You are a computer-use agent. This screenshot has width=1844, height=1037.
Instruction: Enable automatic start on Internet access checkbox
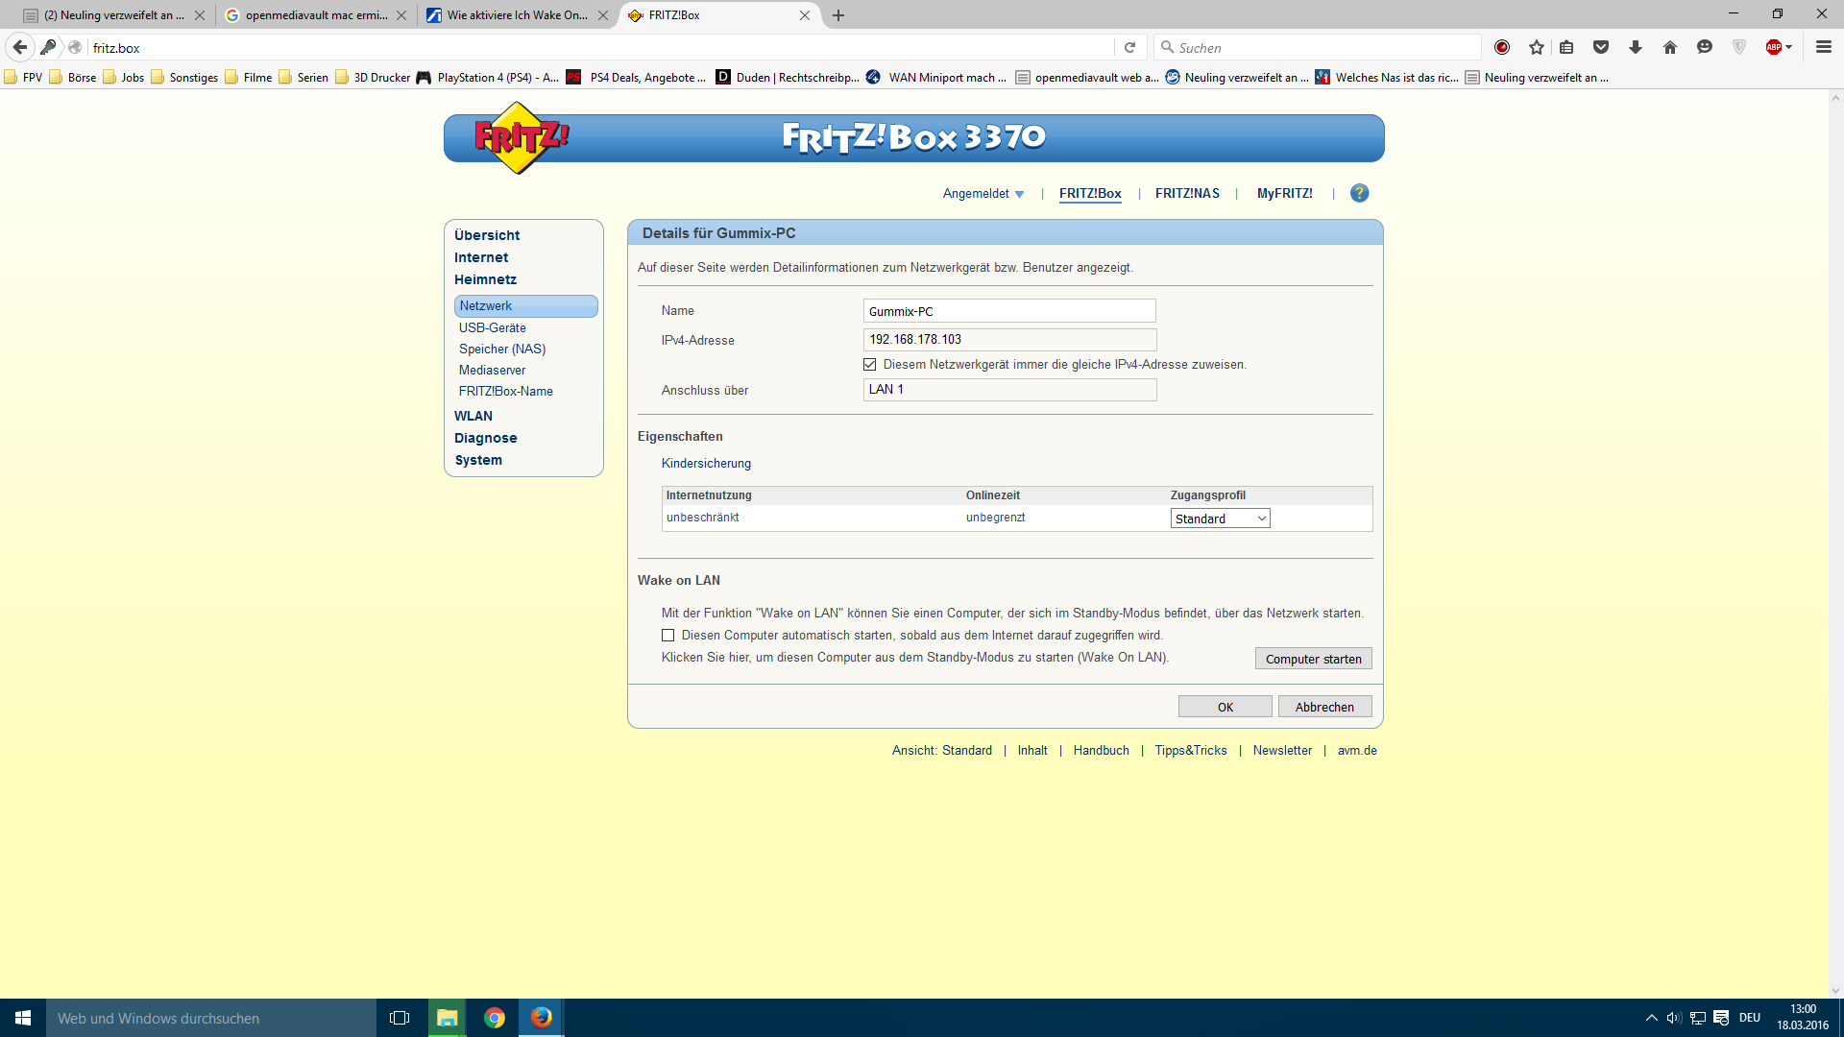coord(667,636)
